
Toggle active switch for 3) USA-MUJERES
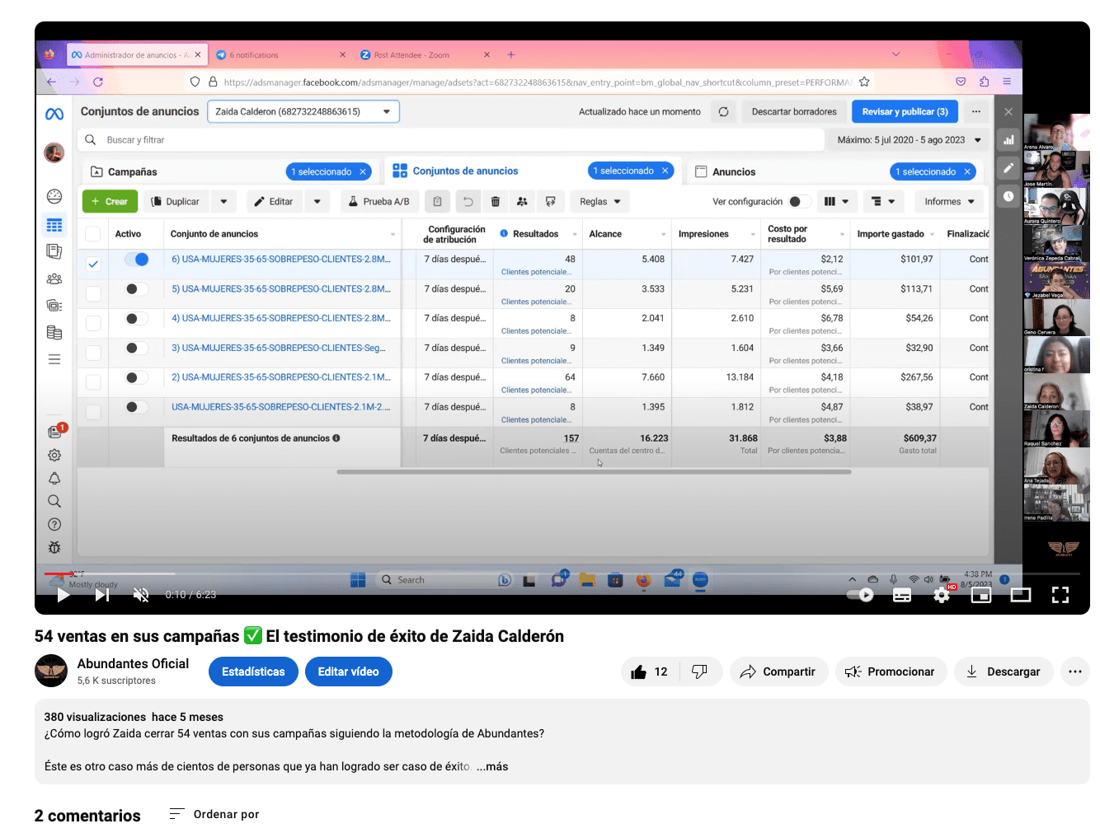coord(137,349)
